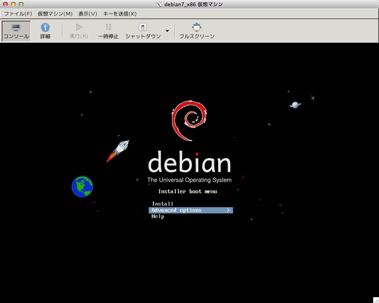Image resolution: width=379 pixels, height=303 pixels.
Task: Click the window resize grip corner
Action: point(376,300)
